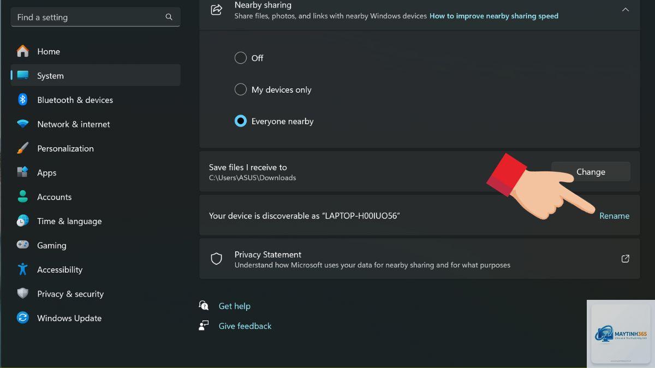
Task: Click the Personalization paintbrush icon
Action: tap(23, 148)
